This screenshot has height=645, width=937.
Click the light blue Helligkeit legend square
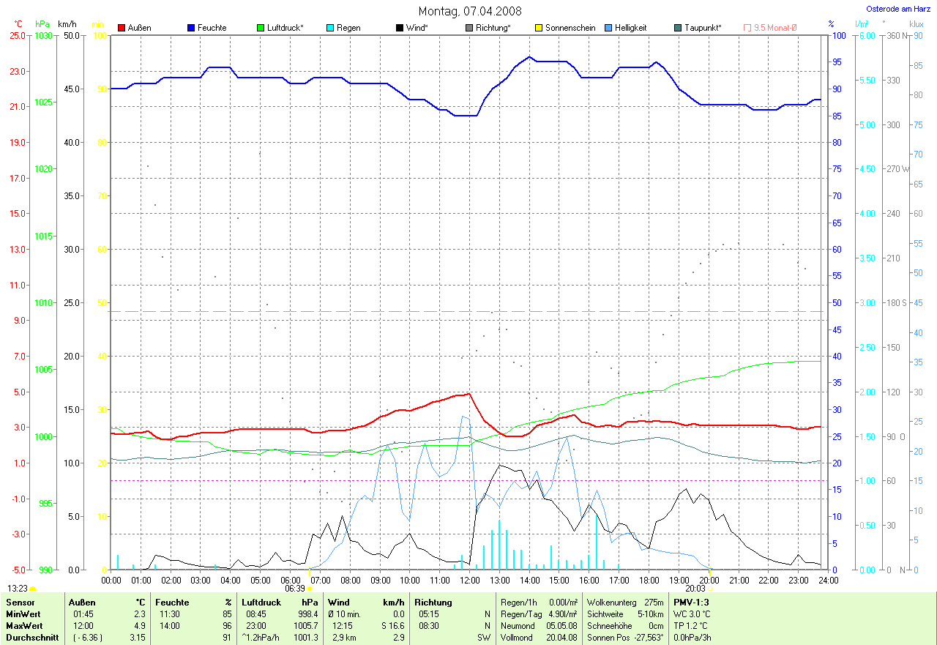609,28
